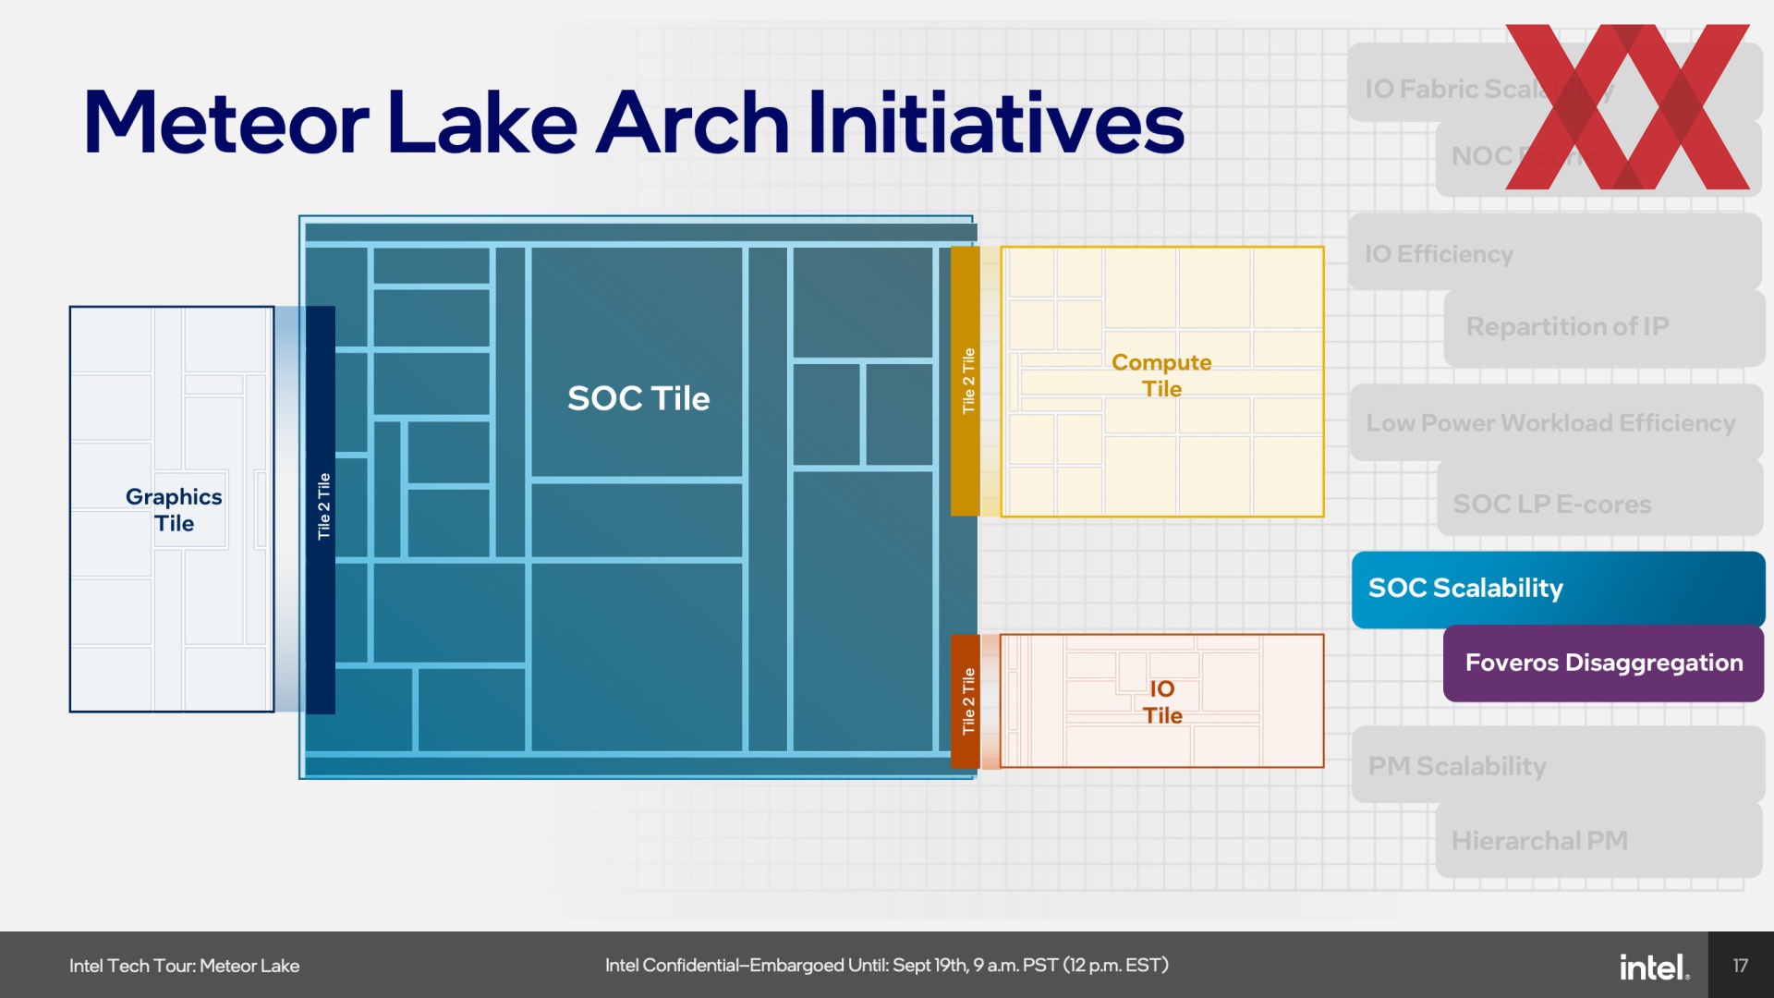Click the SOC Tile label
Screen dimensions: 1774x998
coord(638,398)
